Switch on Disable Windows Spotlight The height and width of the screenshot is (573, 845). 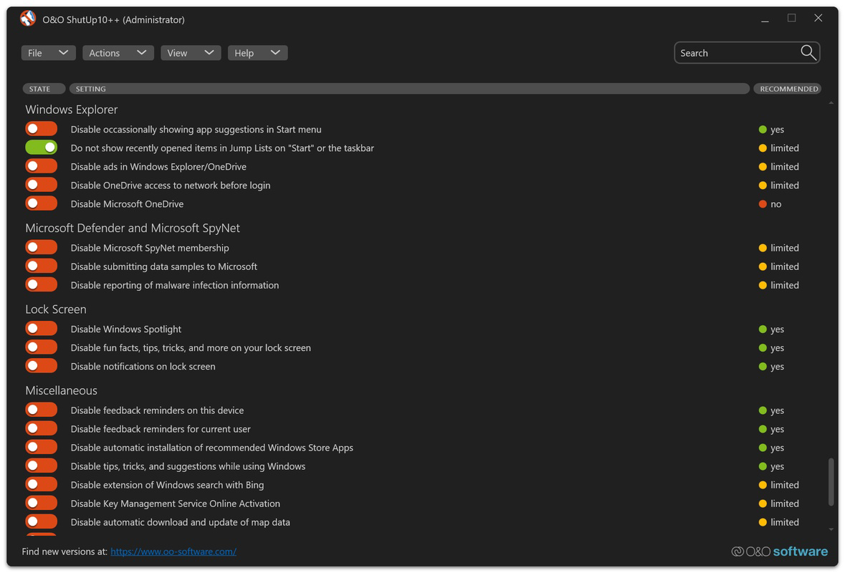(x=41, y=329)
